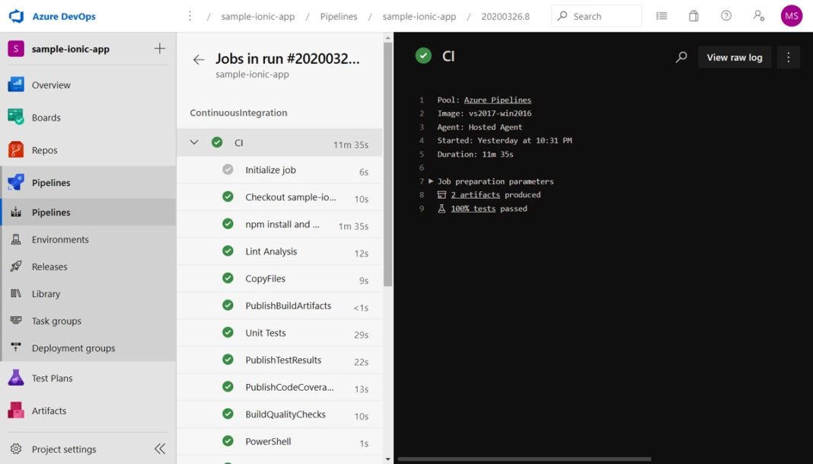
Task: Open Test Plans from the sidebar
Action: click(x=50, y=378)
